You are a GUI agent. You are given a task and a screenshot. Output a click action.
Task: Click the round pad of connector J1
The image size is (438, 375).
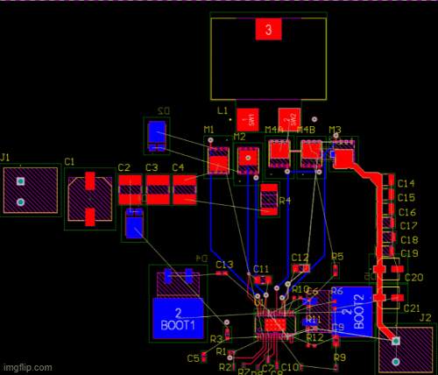[x=20, y=202]
